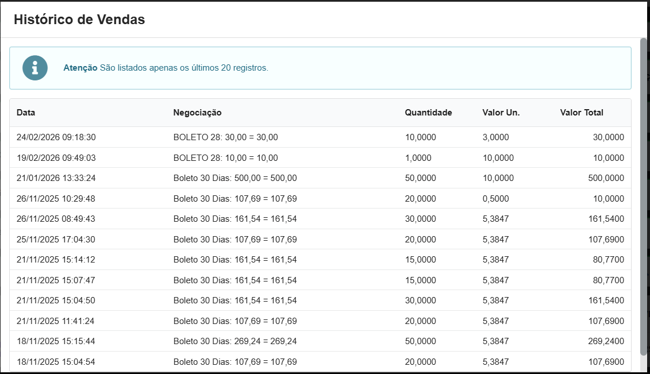The width and height of the screenshot is (650, 374).
Task: Click the Valor Un. column header
Action: click(x=501, y=113)
